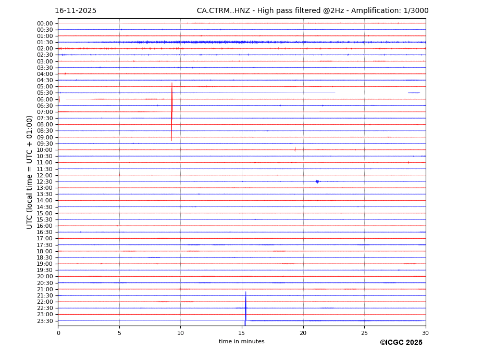Click the large blue spike near minute 15
The width and height of the screenshot is (483, 362).
pyautogui.click(x=245, y=308)
